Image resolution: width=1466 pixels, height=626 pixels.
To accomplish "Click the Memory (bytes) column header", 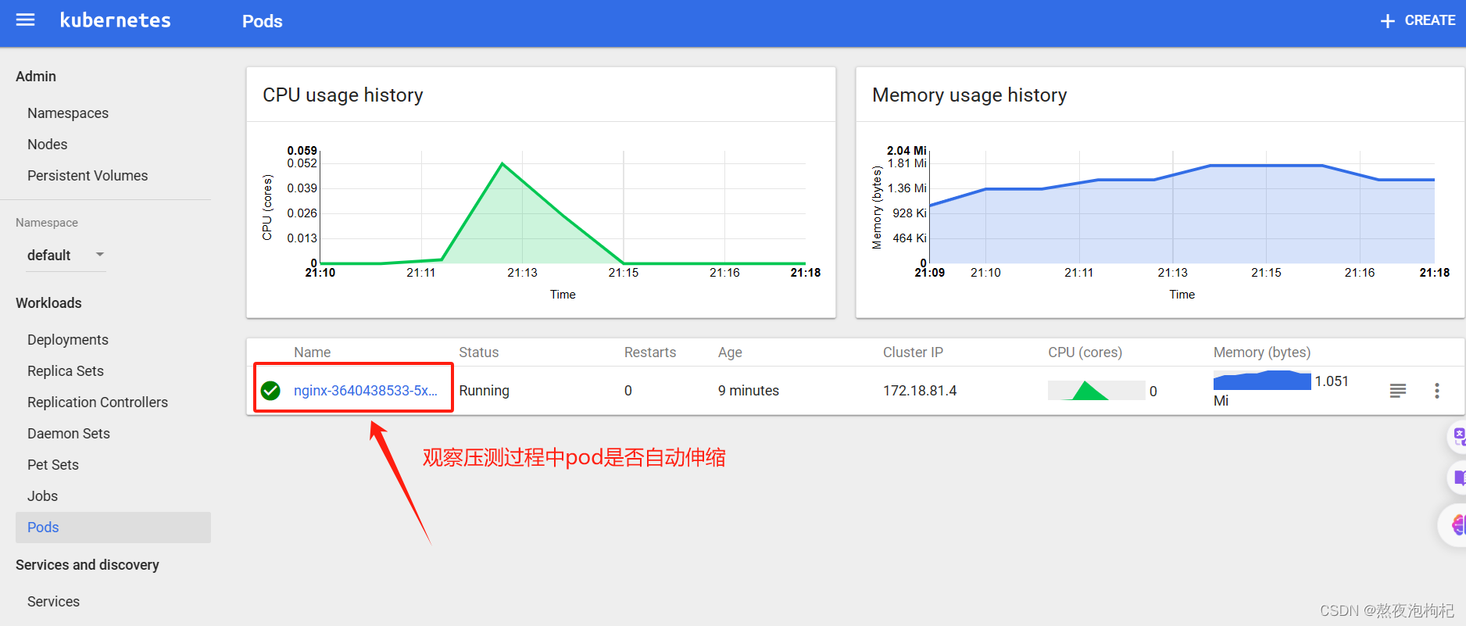I will [1262, 352].
